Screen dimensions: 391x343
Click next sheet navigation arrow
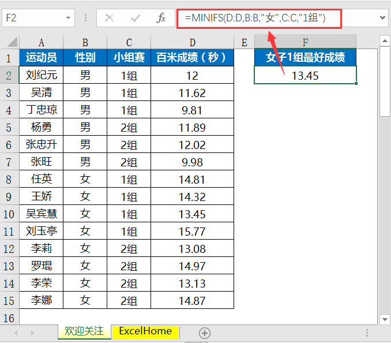pyautogui.click(x=32, y=333)
